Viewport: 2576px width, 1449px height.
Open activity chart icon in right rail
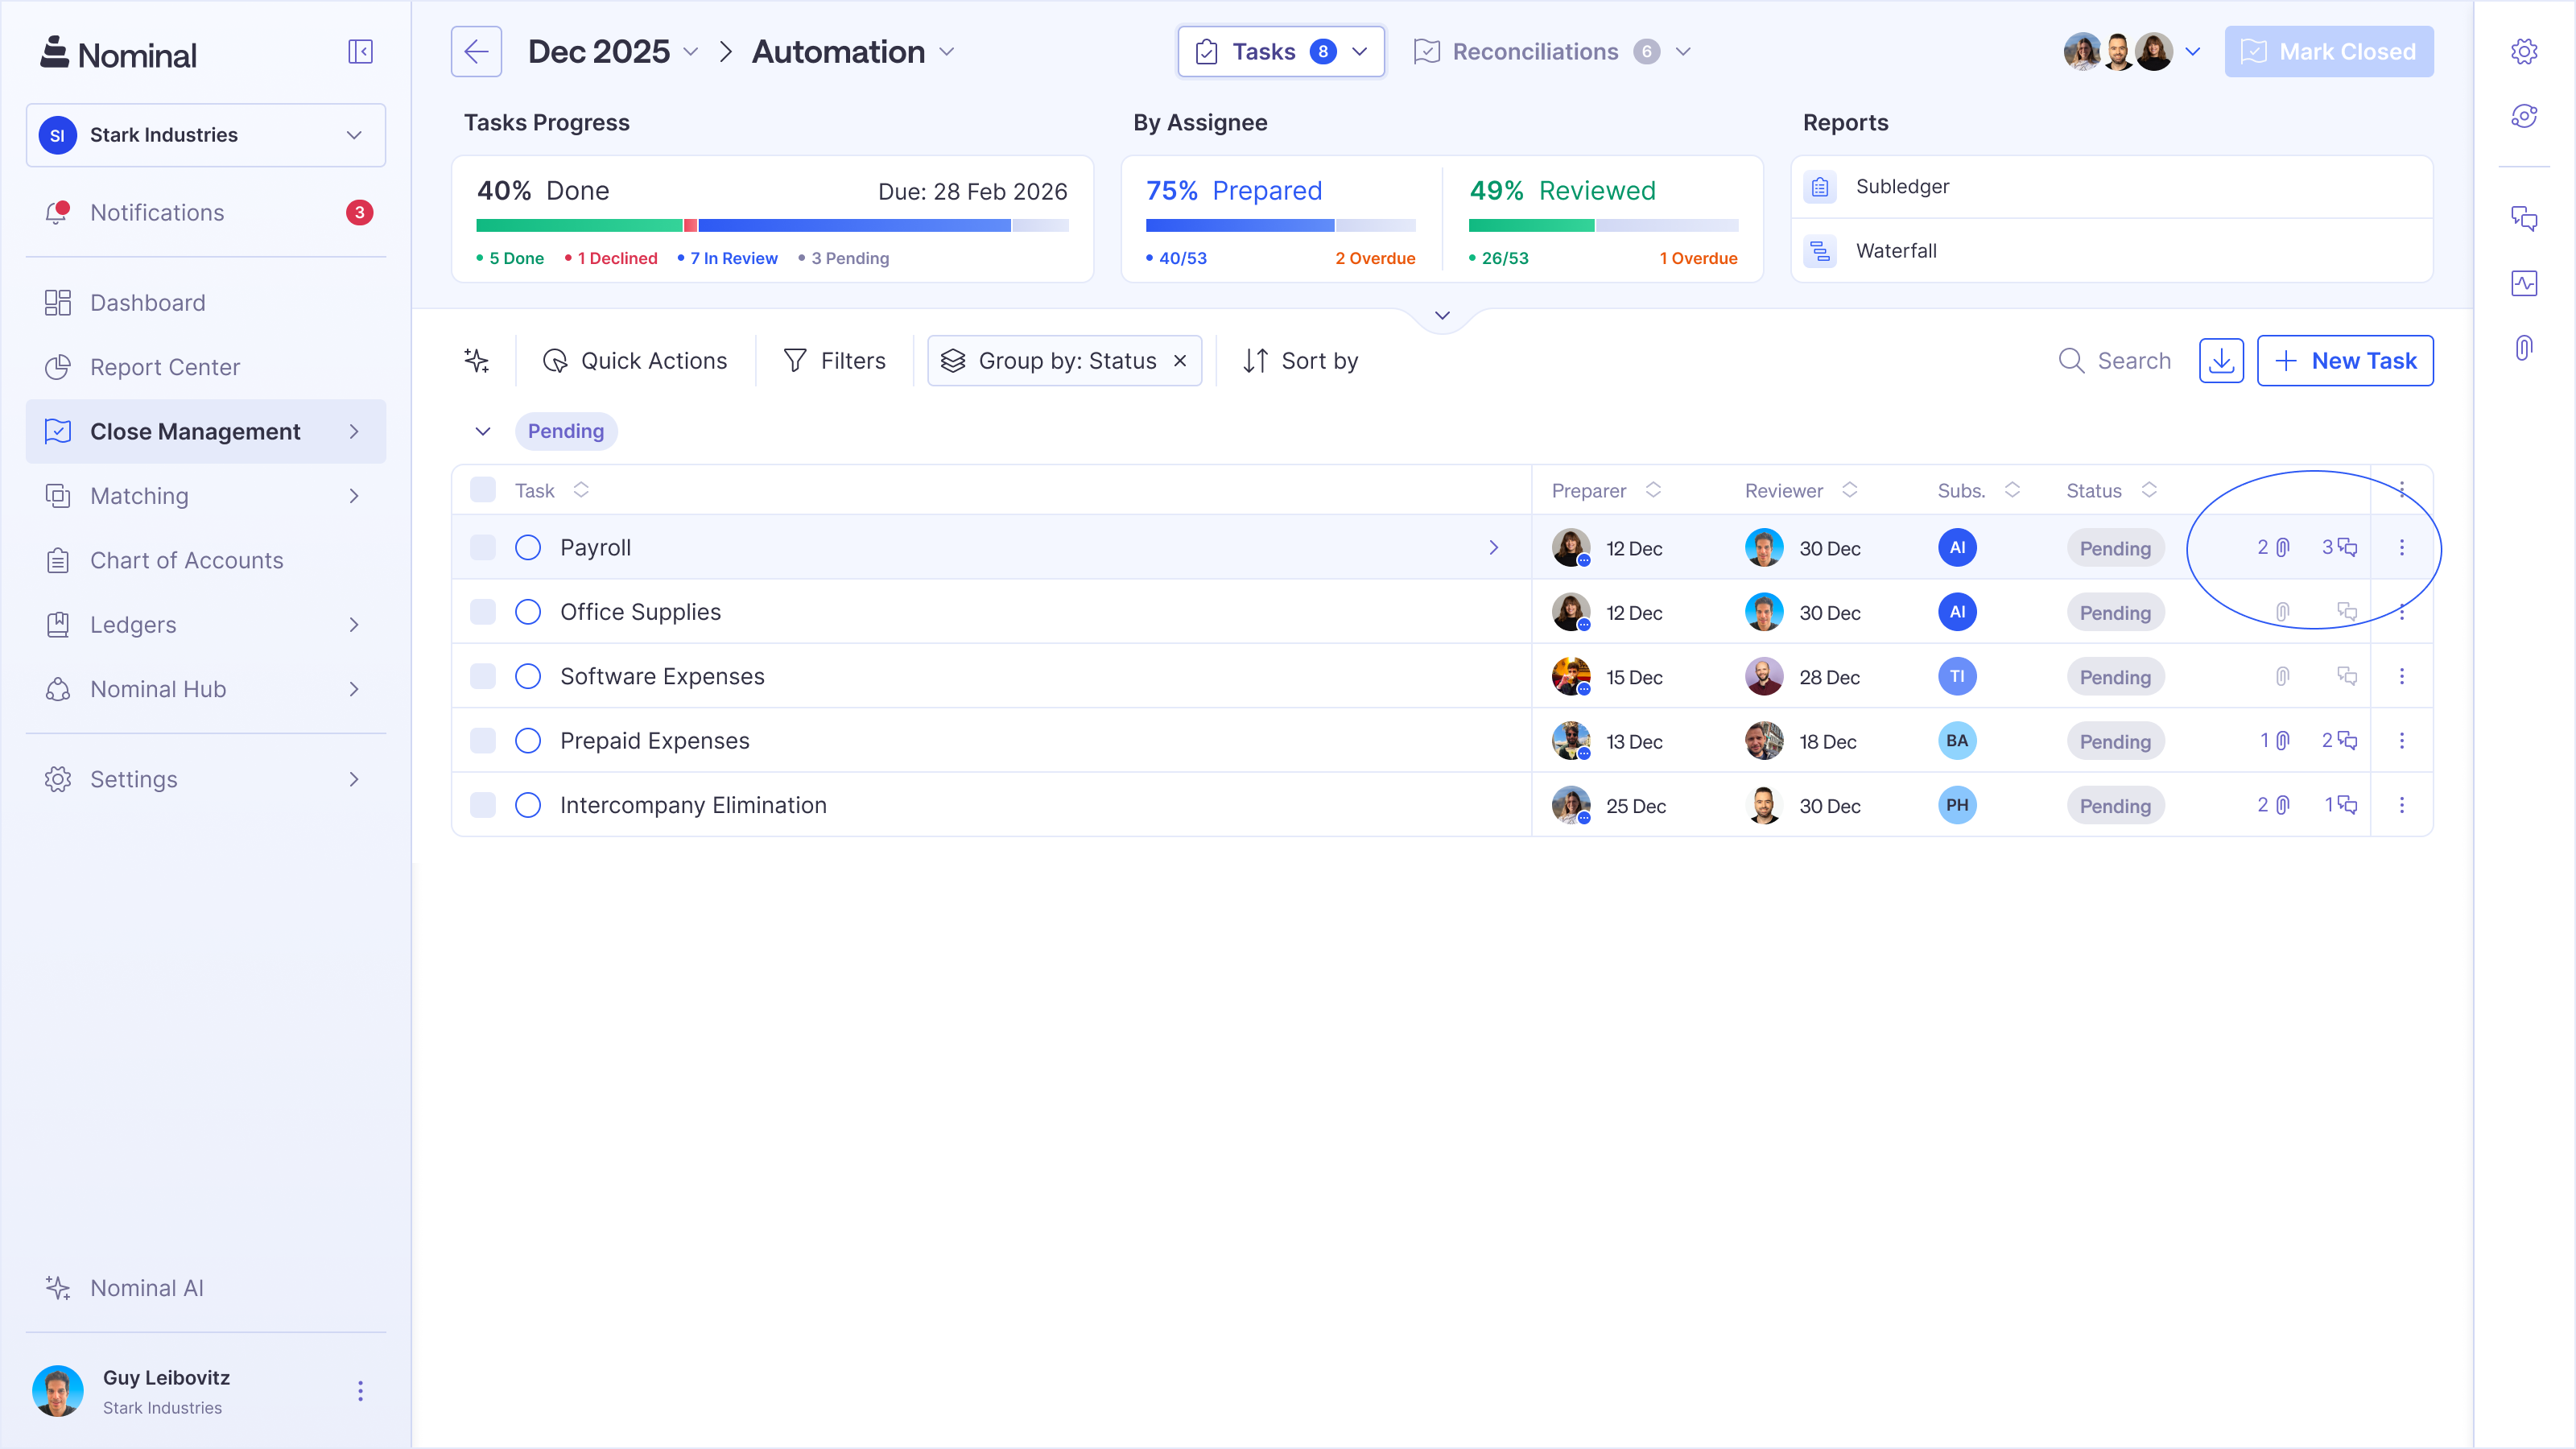click(2524, 283)
